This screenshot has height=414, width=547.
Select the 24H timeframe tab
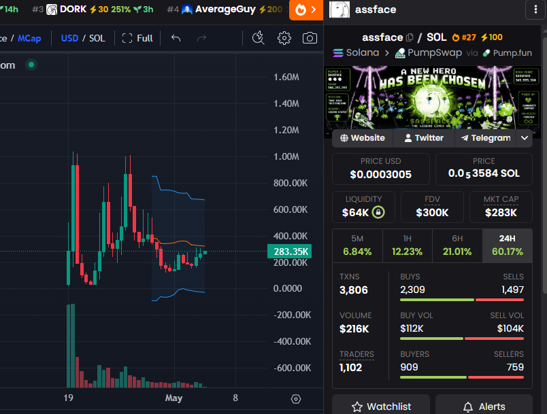(x=508, y=245)
